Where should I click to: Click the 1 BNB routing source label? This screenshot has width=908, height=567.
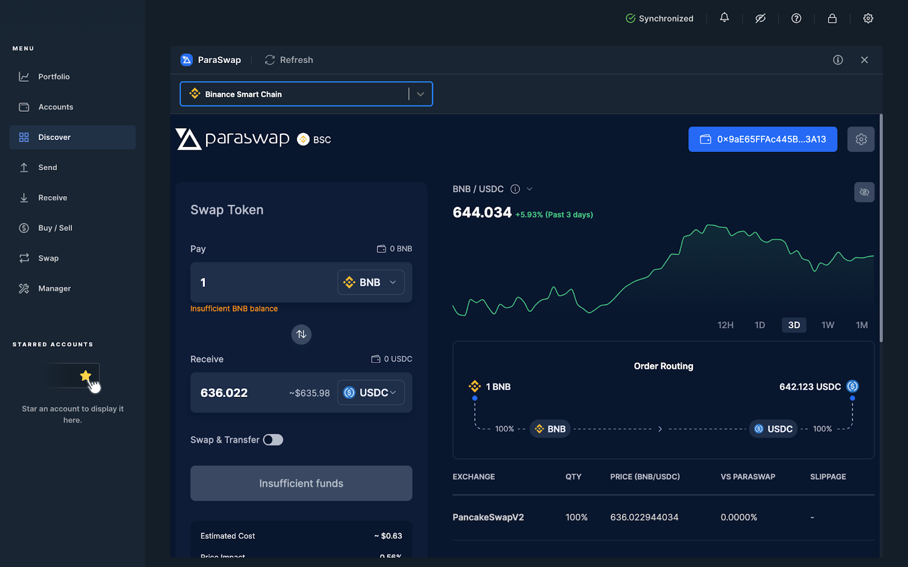click(x=489, y=387)
